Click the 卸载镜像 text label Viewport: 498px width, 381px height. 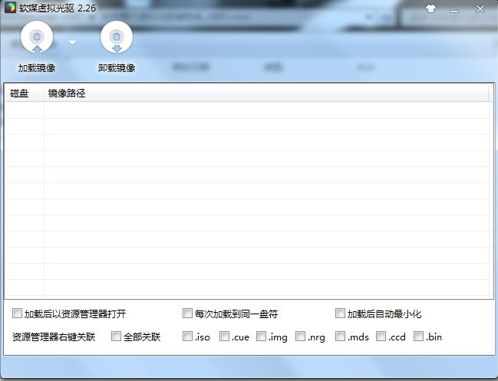(117, 68)
